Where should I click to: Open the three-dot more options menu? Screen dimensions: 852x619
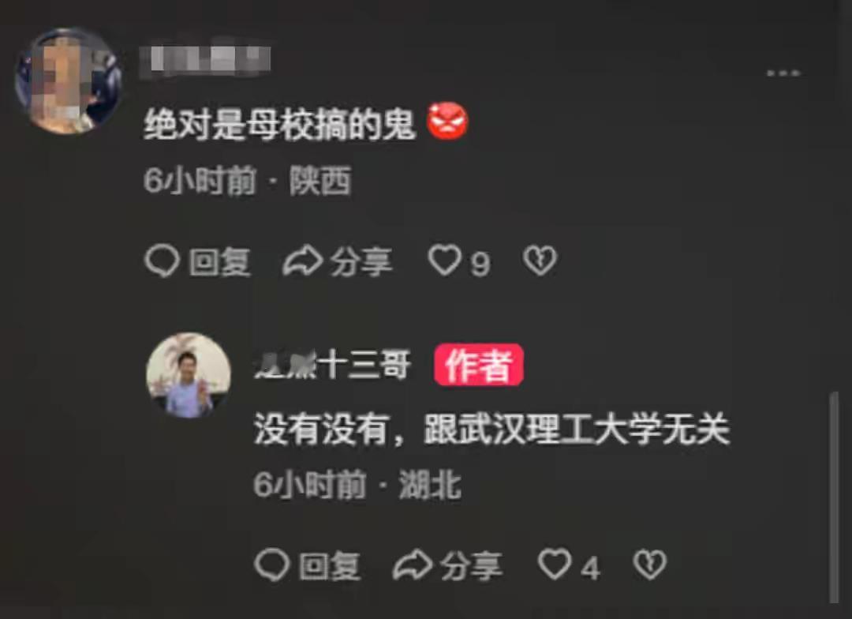pyautogui.click(x=783, y=73)
